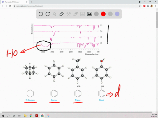Insert an image with picture icon
Viewport: 158px width, 118px height.
tap(90, 14)
